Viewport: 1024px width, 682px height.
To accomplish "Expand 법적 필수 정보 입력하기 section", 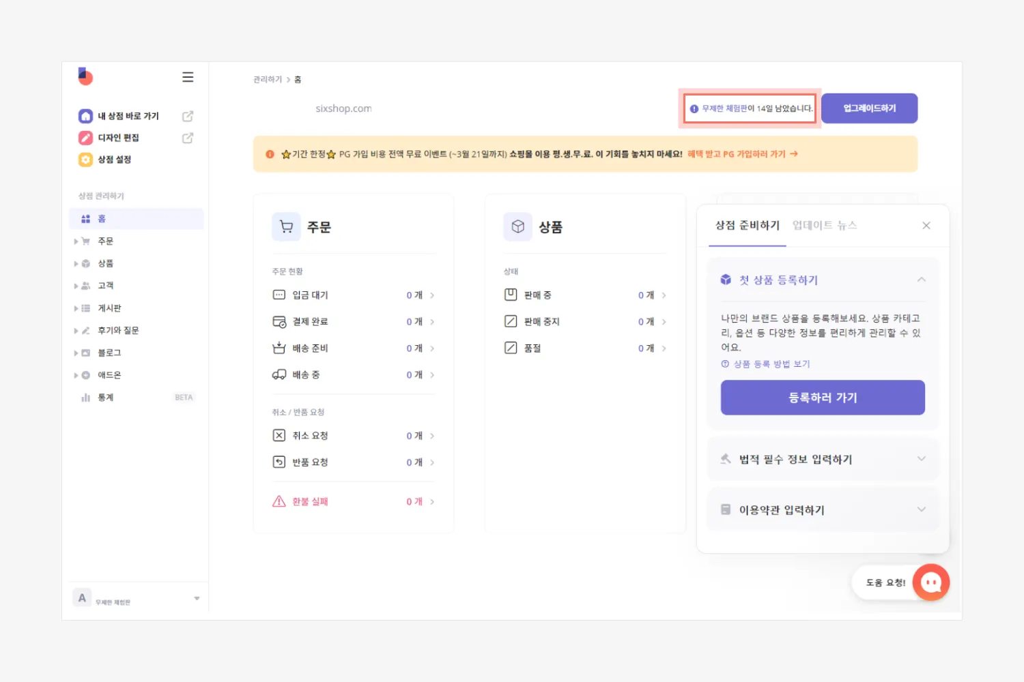I will point(921,459).
